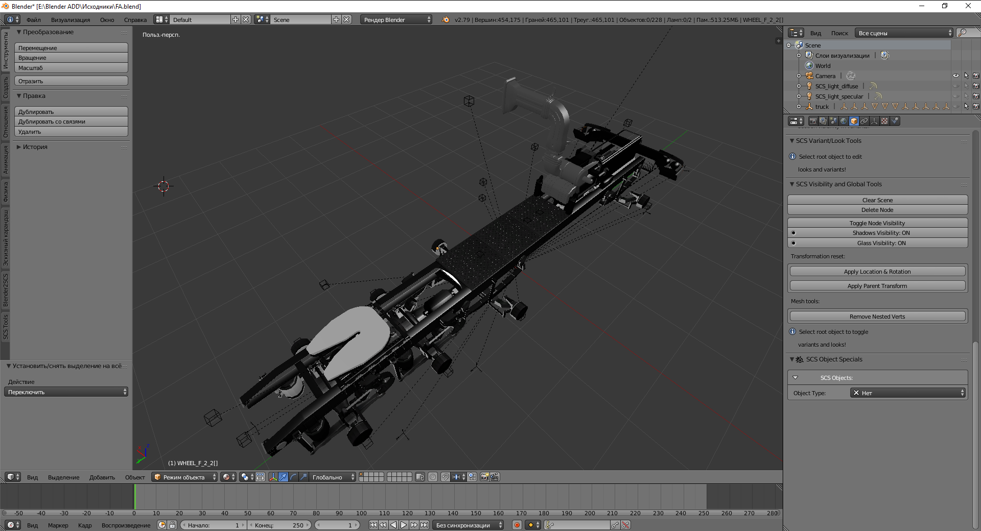
Task: Click frame 100 on the timeline ruler
Action: click(361, 513)
